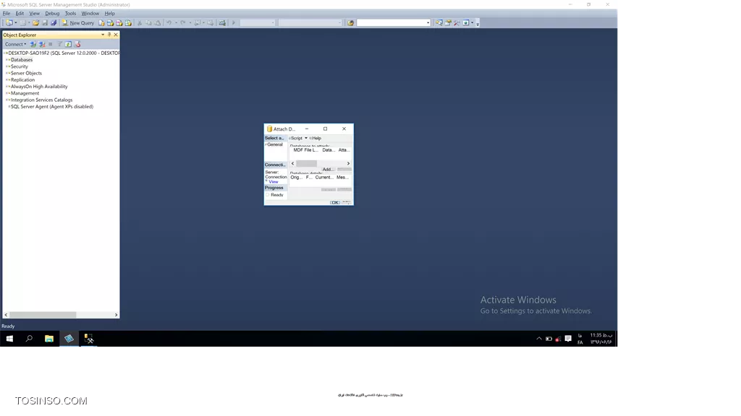Click the horizontal scrollbar thumb in Attach dialog
741x416 pixels.
click(x=306, y=164)
